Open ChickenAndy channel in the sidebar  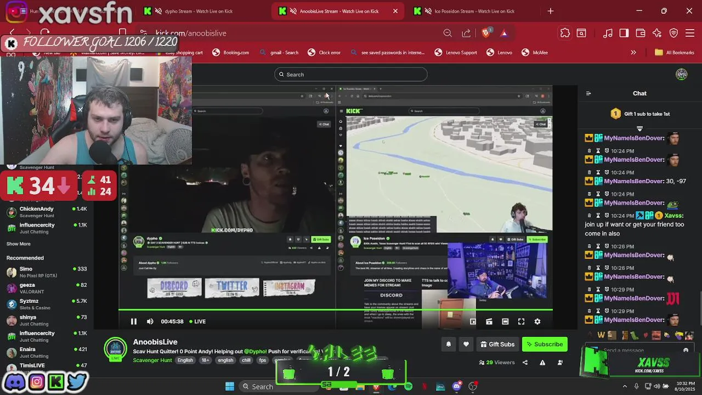(x=47, y=212)
